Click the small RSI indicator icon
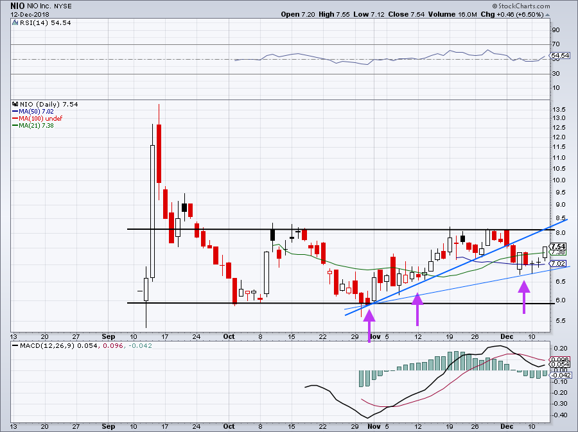 point(15,22)
